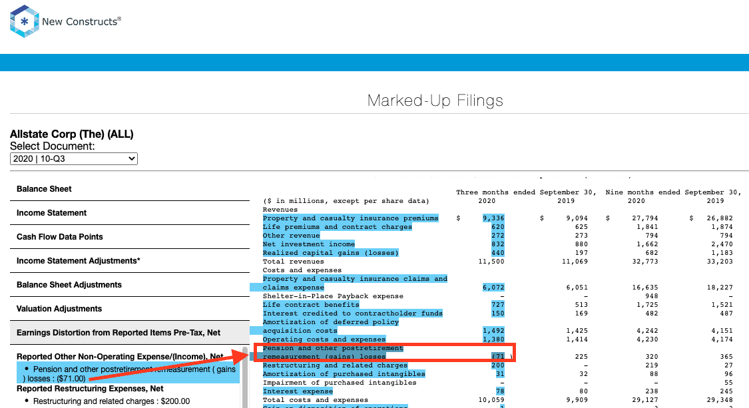
Task: Click the Select Document: label
Action: [x=53, y=146]
